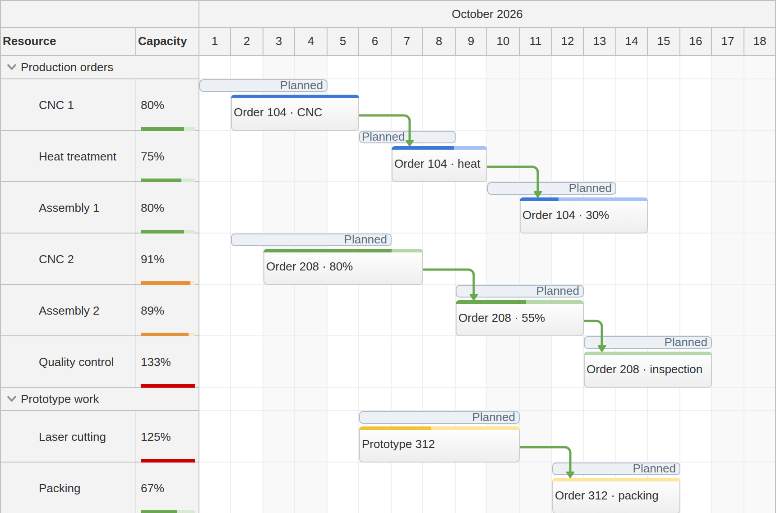This screenshot has height=513, width=776.
Task: Click the Planned baseline above Order 104 · 30%
Action: click(x=552, y=188)
